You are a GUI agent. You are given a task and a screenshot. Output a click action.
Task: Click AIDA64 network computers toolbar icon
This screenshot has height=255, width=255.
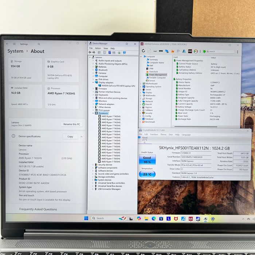167,51
